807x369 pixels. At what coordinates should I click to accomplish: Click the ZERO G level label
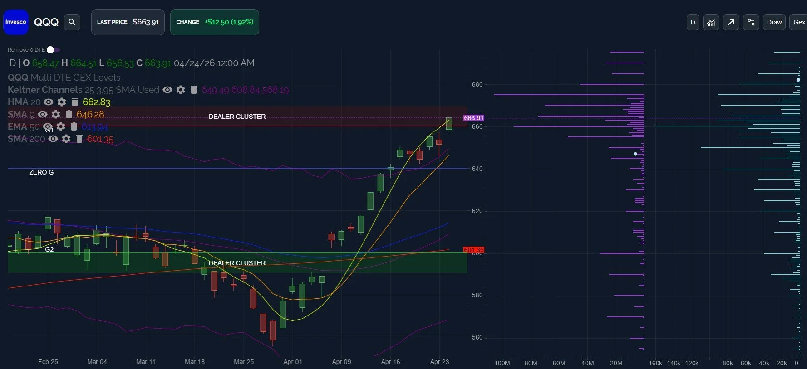click(41, 172)
